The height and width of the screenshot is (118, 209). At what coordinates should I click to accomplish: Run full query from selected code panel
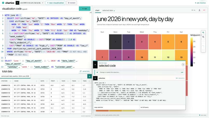[162, 107]
